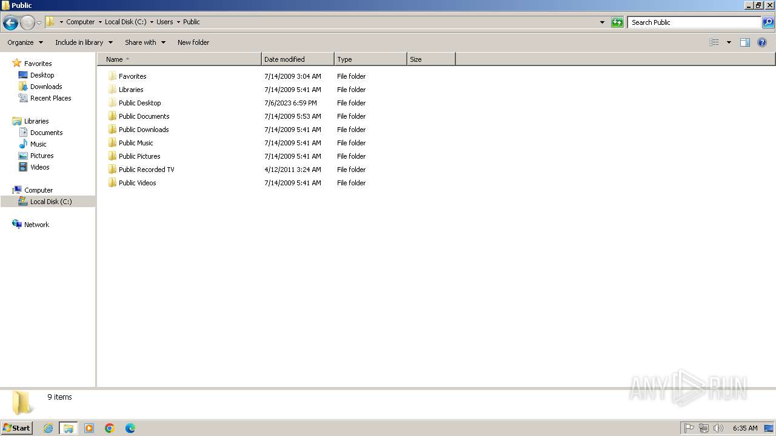Viewport: 776px width, 436px height.
Task: Select the Public Recorded TV folder icon
Action: click(x=112, y=170)
